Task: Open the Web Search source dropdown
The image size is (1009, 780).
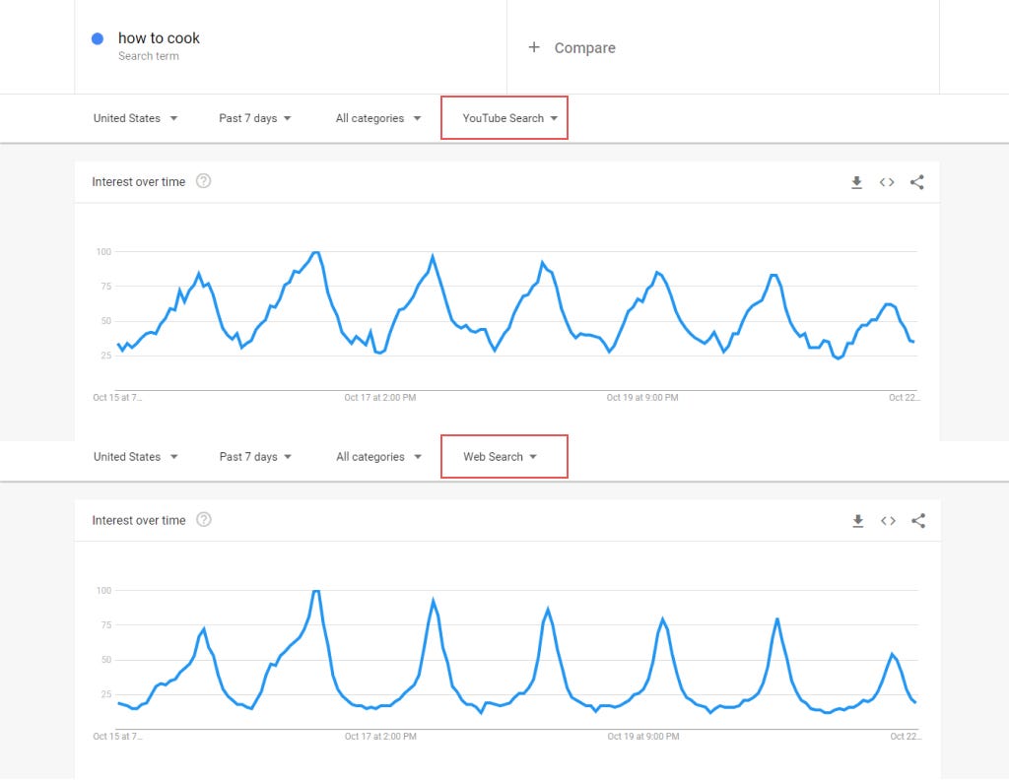Action: (x=504, y=456)
